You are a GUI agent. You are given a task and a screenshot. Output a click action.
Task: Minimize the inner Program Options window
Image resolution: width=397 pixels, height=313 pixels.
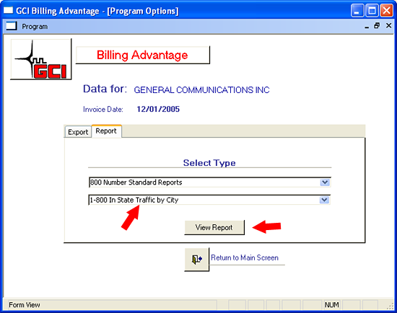(367, 26)
